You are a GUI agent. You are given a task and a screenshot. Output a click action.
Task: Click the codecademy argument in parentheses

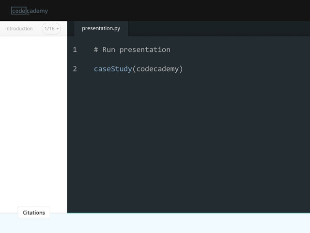click(x=157, y=69)
